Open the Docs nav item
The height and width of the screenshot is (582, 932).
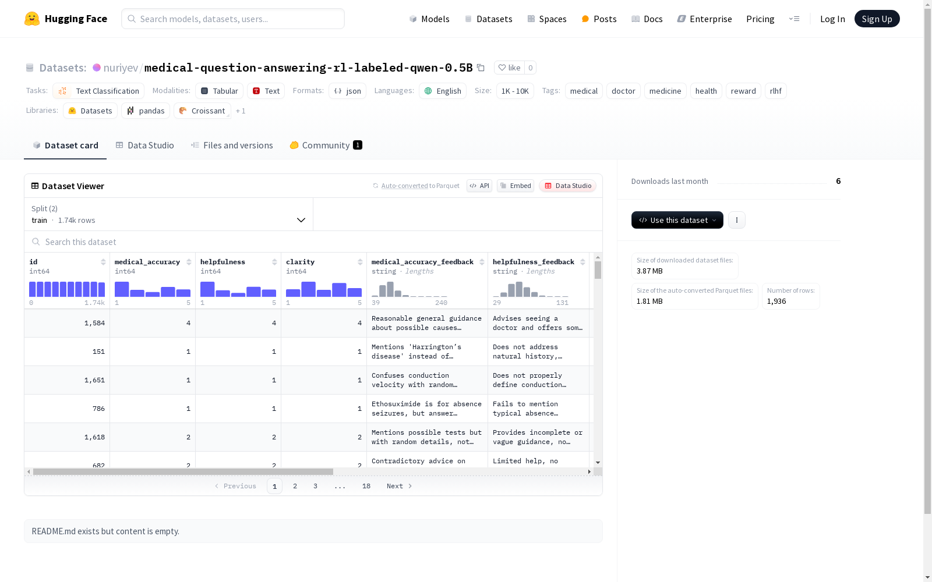[x=647, y=19]
